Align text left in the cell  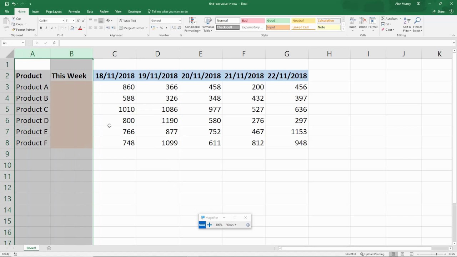pos(90,28)
